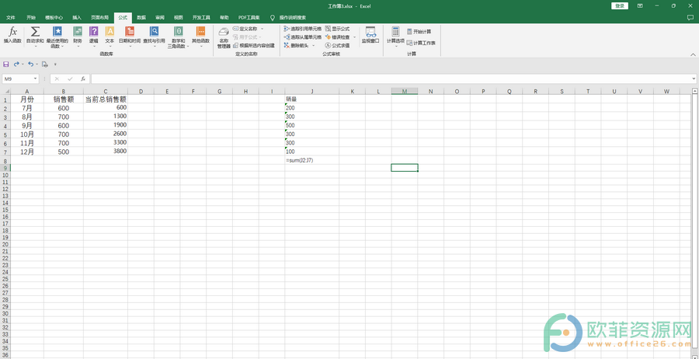
Task: Select the 12月 cell
Action: pos(27,152)
